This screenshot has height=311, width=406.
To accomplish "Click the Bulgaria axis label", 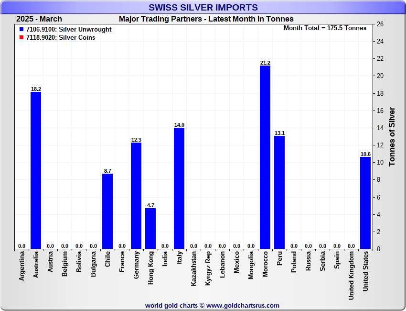I will [93, 264].
